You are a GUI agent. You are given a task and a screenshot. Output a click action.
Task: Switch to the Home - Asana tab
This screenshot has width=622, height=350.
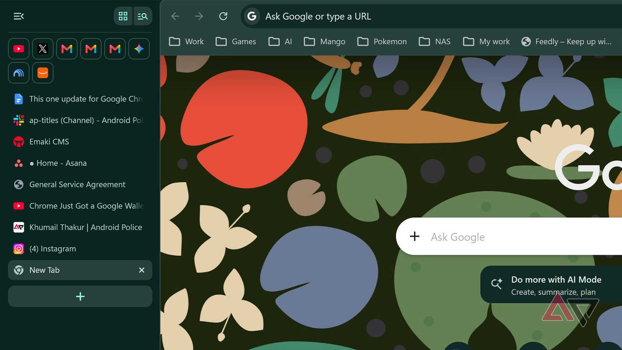coord(80,163)
